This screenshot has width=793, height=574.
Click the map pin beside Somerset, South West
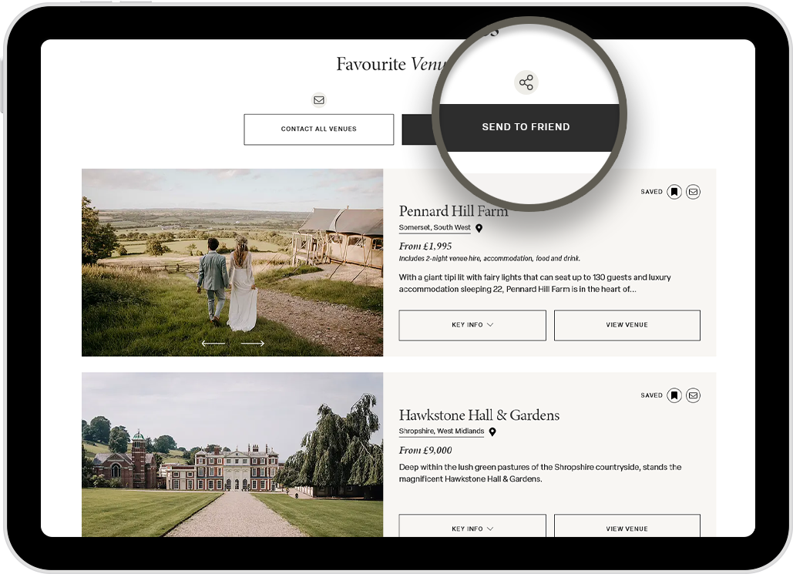pyautogui.click(x=479, y=228)
